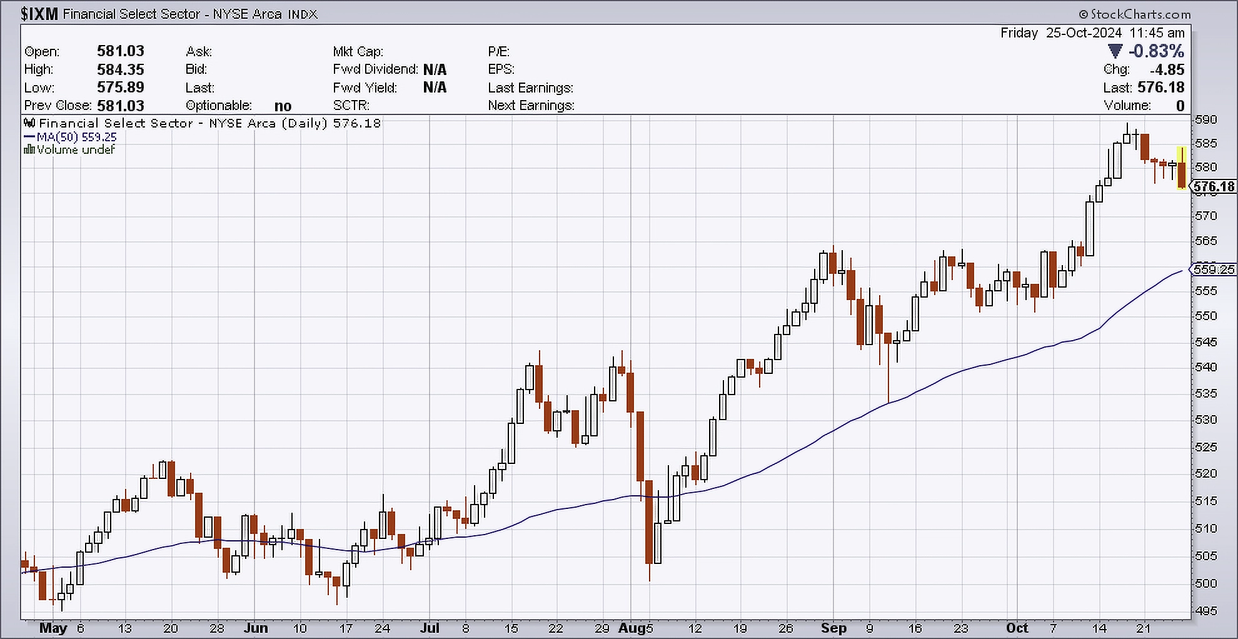
Task: Click the Last value 576.18 in header
Action: click(x=1161, y=87)
